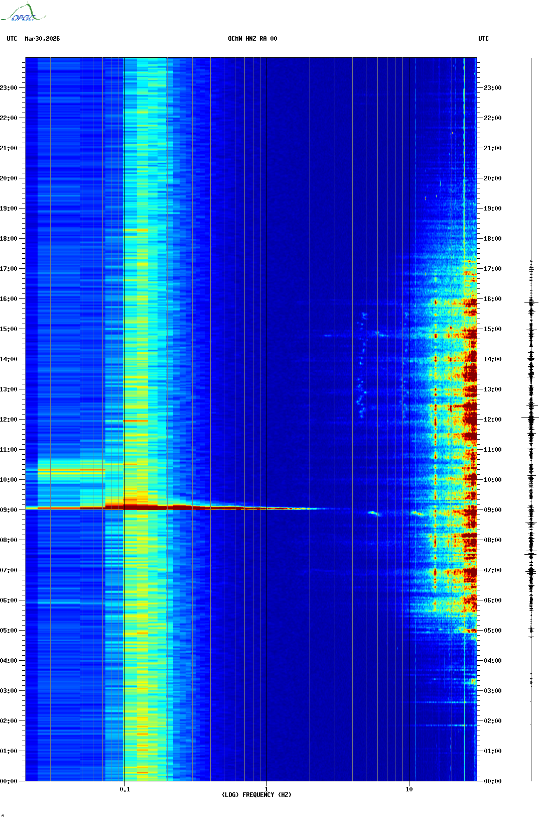Click the 00:00 label on the left axis
Image resolution: width=553 pixels, height=821 pixels.
pyautogui.click(x=9, y=781)
